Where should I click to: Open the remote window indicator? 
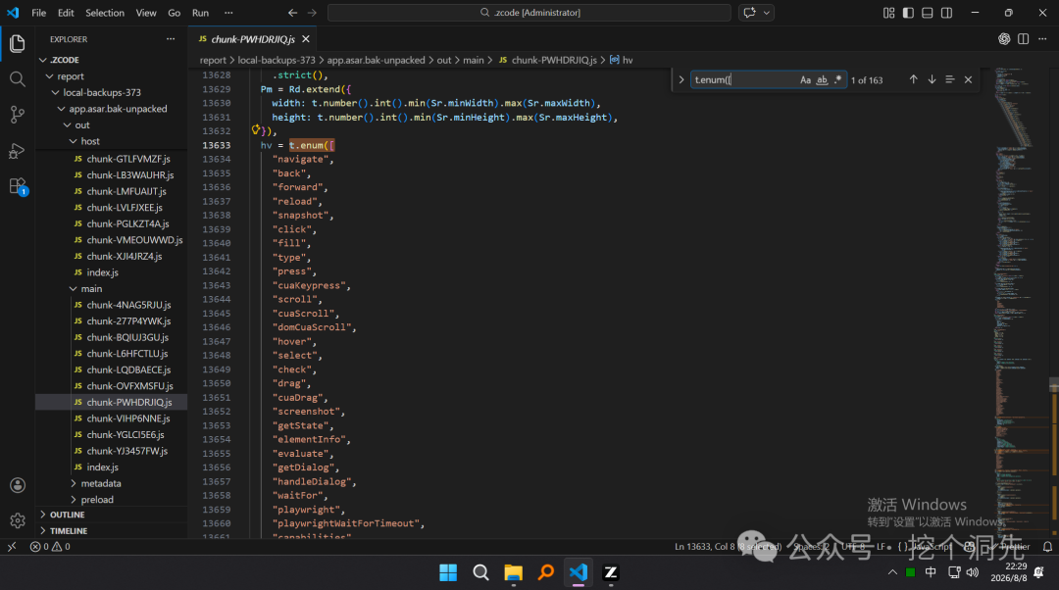(12, 547)
